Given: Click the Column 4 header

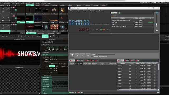Looking at the screenshot, I should point(54,5).
